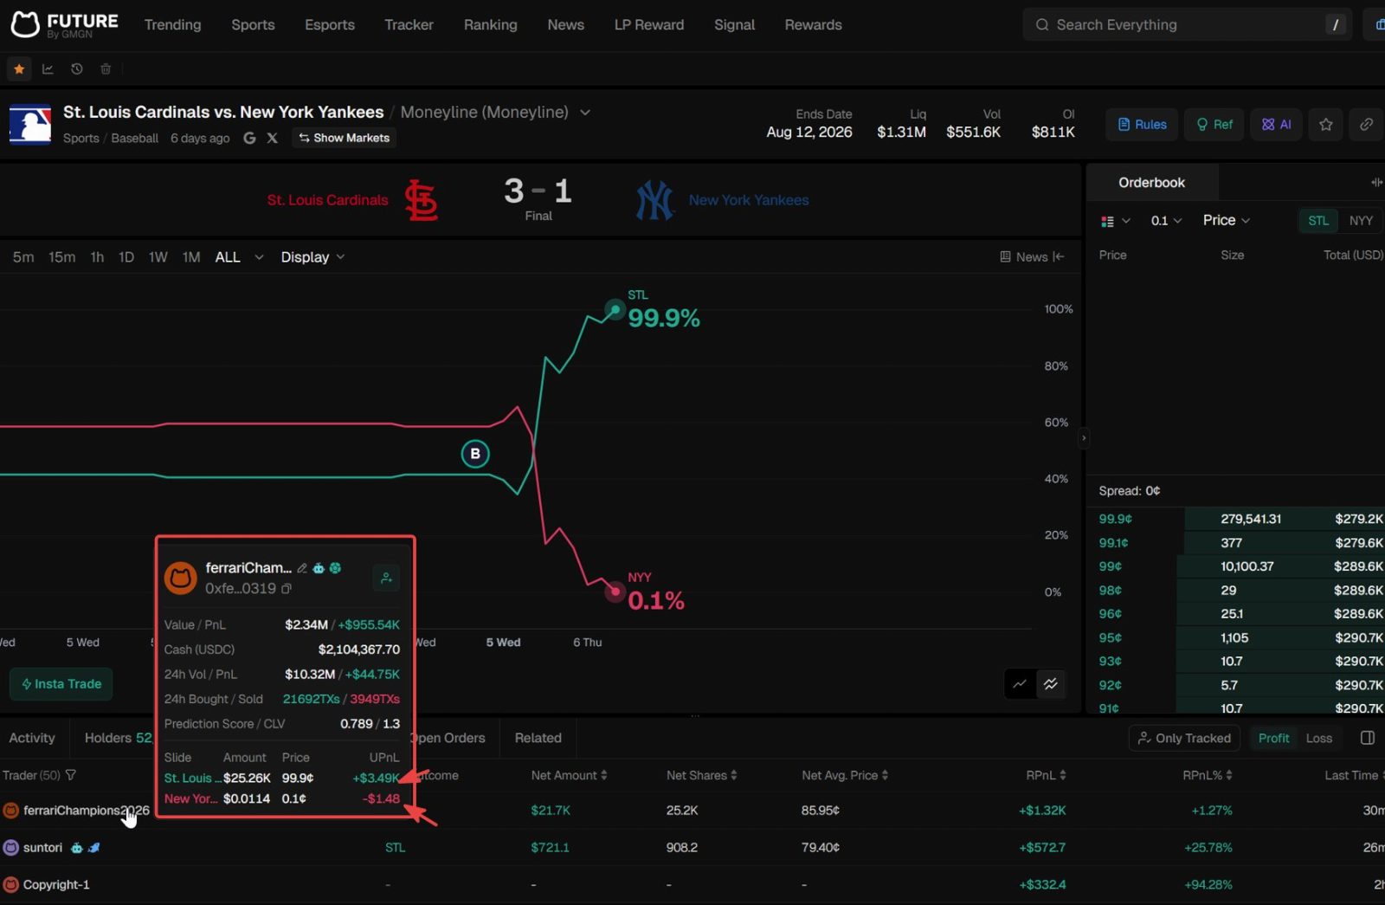The height and width of the screenshot is (905, 1385).
Task: Click the Ref button
Action: 1214,125
